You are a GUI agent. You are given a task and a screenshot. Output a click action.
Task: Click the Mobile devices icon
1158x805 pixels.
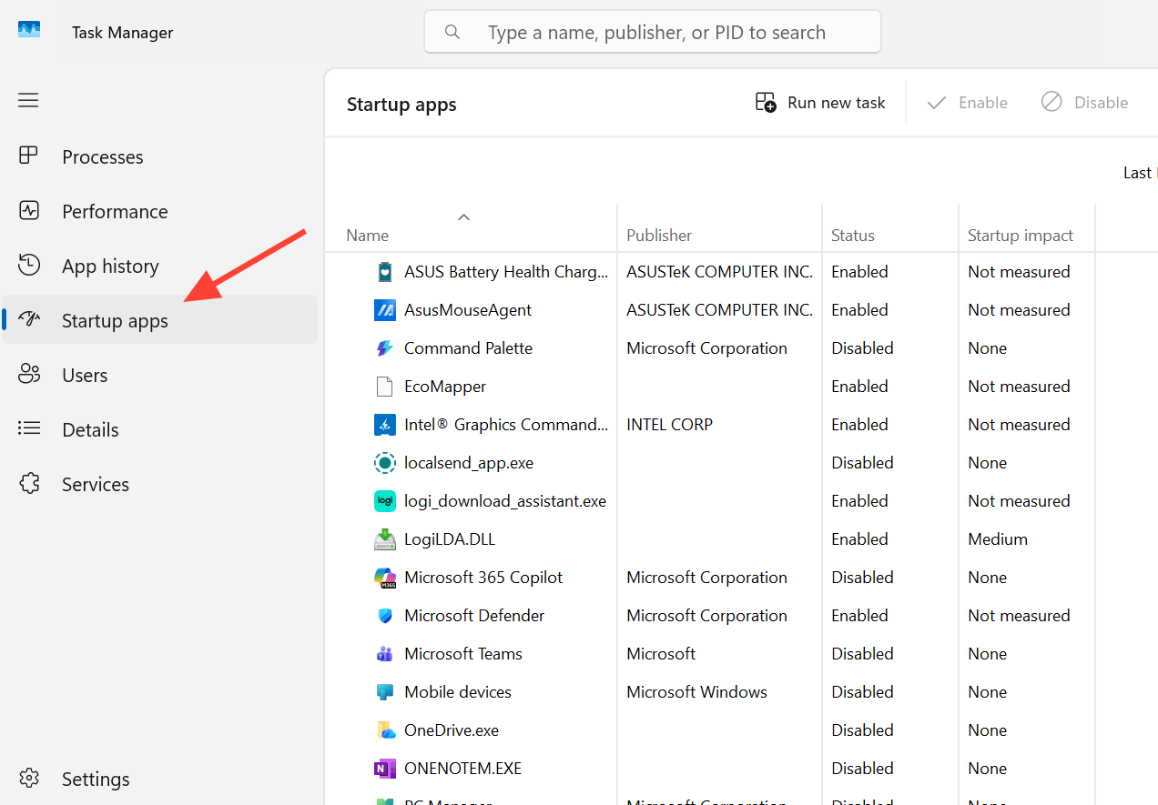(x=385, y=692)
